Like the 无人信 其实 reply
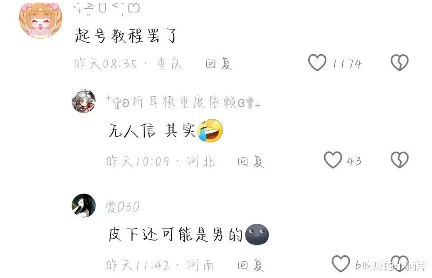The width and height of the screenshot is (432, 278). [333, 160]
